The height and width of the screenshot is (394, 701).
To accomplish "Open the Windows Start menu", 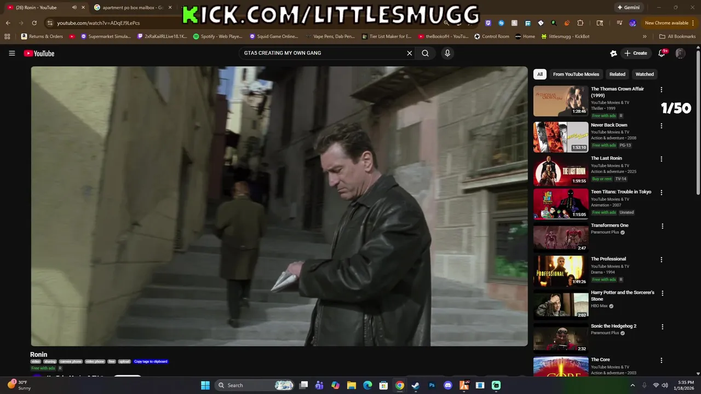I will [x=205, y=385].
